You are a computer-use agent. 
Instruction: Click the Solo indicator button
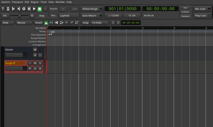[185, 8]
